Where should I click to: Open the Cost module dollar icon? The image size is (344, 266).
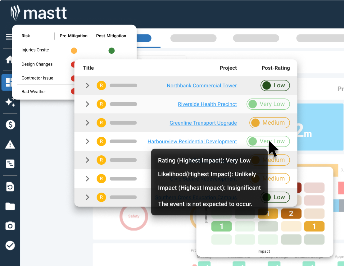click(10, 125)
